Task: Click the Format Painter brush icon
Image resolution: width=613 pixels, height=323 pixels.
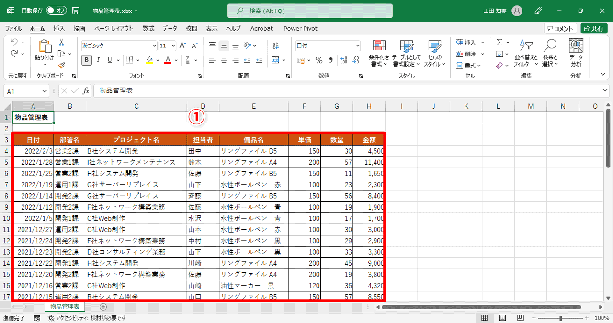Action: (x=62, y=65)
